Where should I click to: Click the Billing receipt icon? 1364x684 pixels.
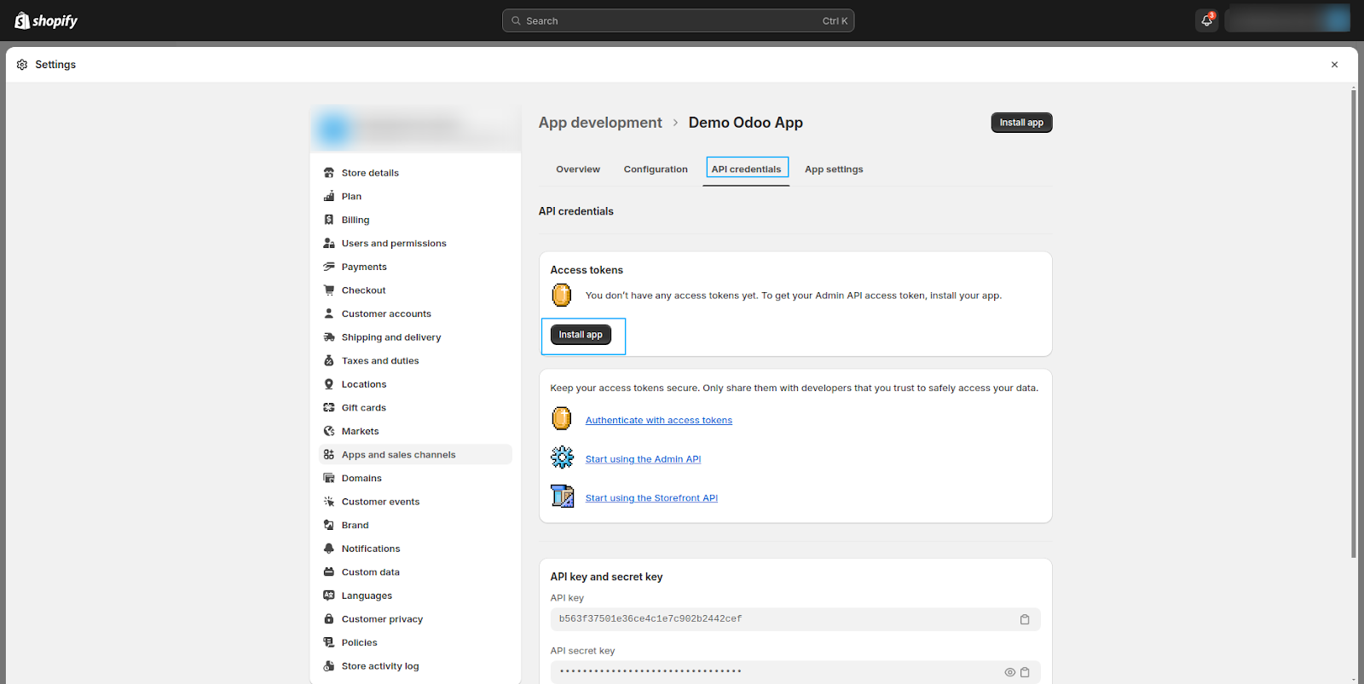(329, 220)
